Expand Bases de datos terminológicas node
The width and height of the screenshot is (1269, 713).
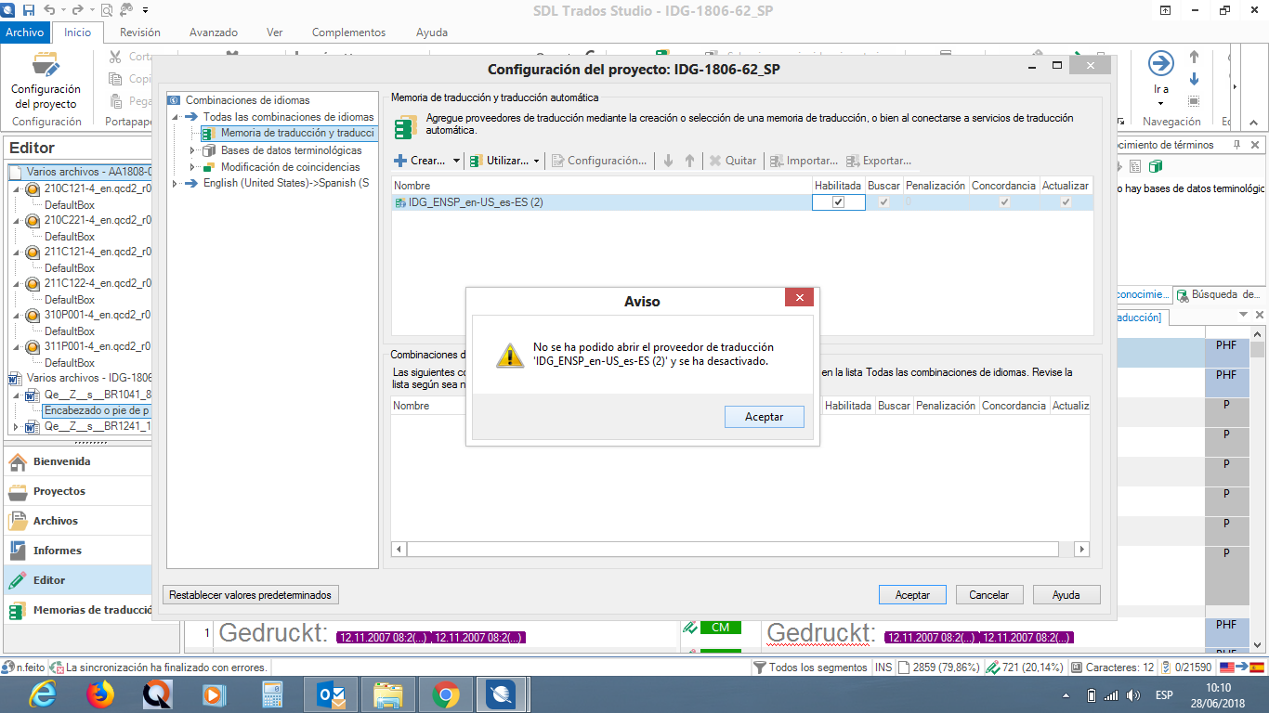click(192, 150)
